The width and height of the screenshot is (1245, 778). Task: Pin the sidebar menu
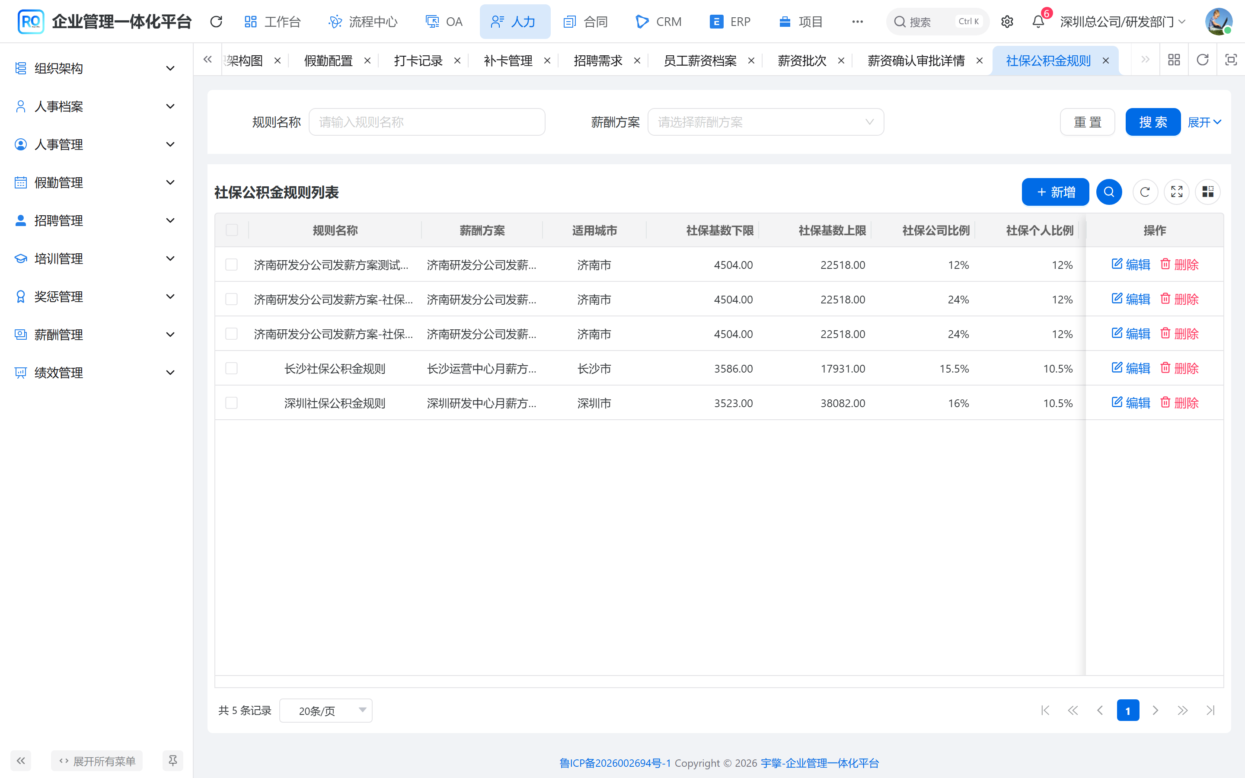pyautogui.click(x=172, y=761)
